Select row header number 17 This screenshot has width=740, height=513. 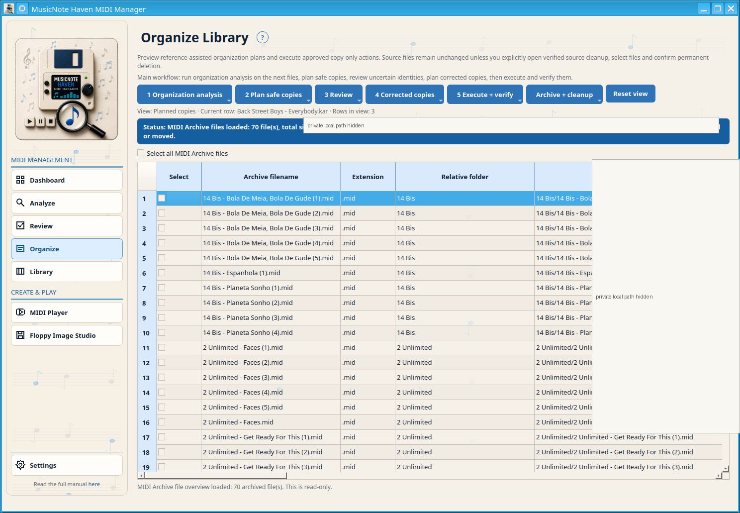147,437
